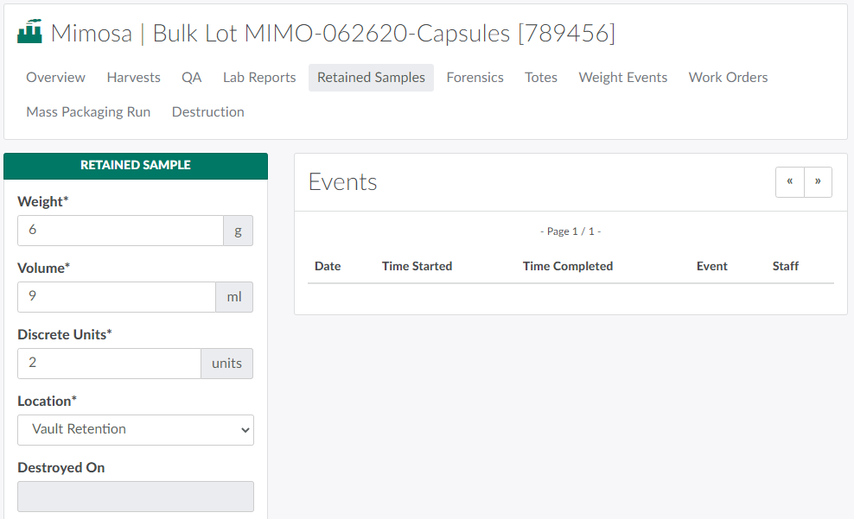Click the factory icon beside Mimosa title
The height and width of the screenshot is (519, 854).
(x=29, y=33)
